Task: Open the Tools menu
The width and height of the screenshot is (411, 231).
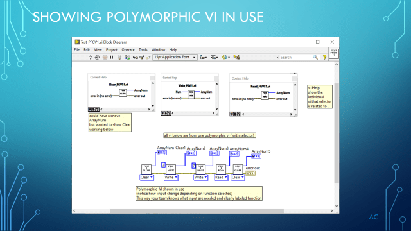Action: pyautogui.click(x=143, y=50)
